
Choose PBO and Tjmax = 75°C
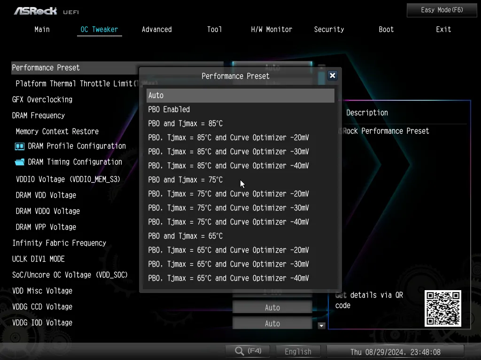(186, 180)
